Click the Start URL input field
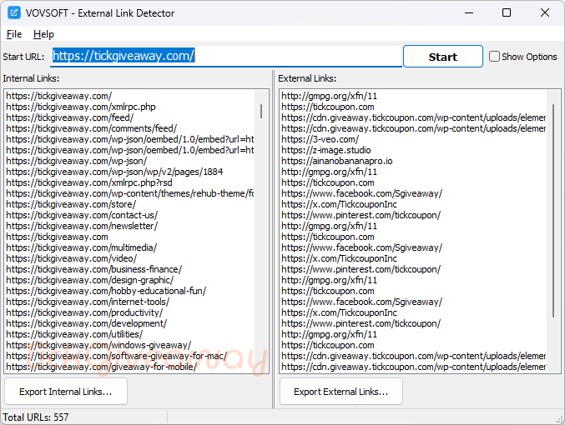This screenshot has height=425, width=565. click(x=226, y=56)
